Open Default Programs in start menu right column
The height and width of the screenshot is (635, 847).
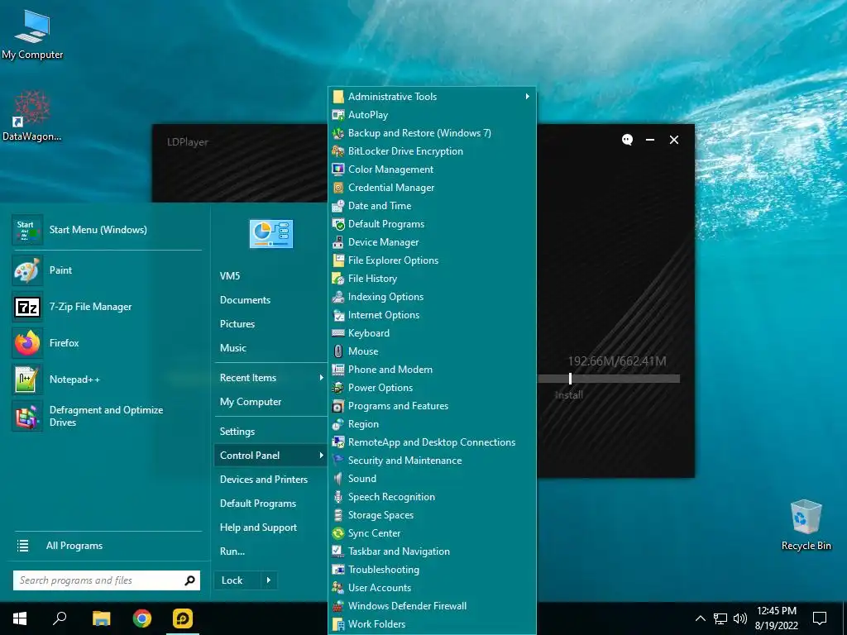pyautogui.click(x=258, y=504)
